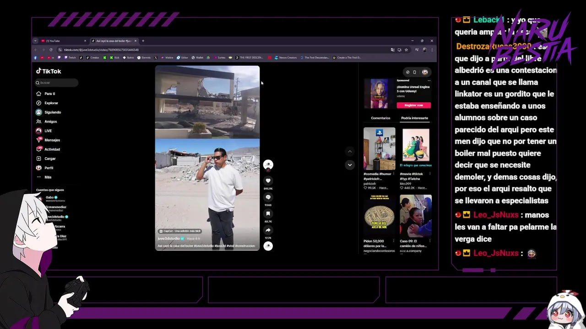Share the video with arrow icon
586x329 pixels.
(x=268, y=230)
